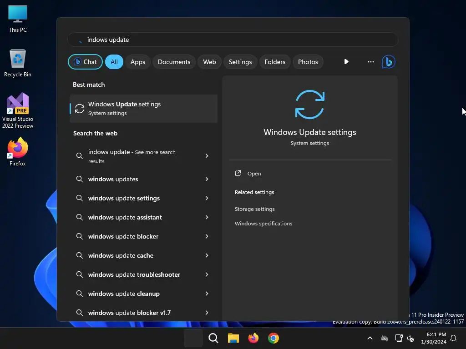Click the Start button on the taskbar
Screen dimensions: 466x349
193,338
